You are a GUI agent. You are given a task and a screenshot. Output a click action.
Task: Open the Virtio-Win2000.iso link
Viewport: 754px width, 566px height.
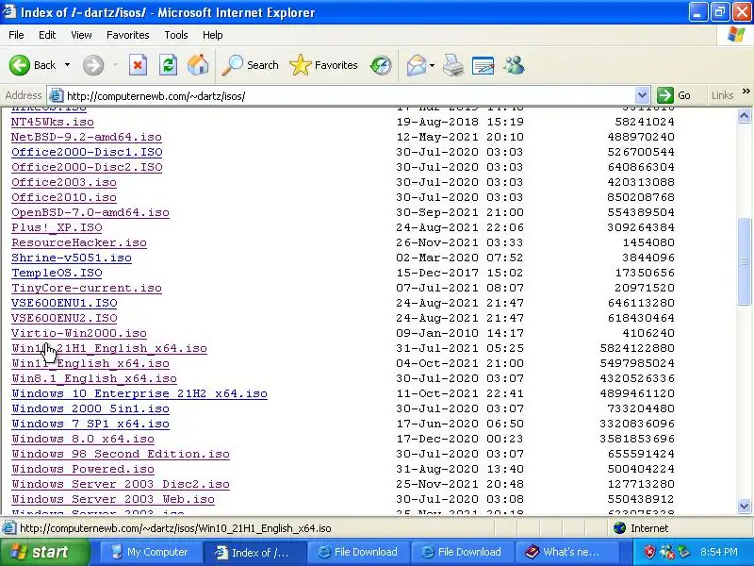pyautogui.click(x=79, y=333)
